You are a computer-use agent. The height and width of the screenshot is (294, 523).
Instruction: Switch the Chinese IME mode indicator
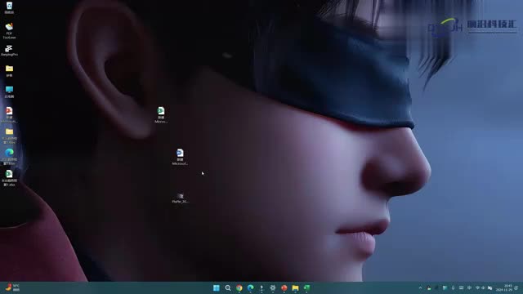click(x=469, y=287)
